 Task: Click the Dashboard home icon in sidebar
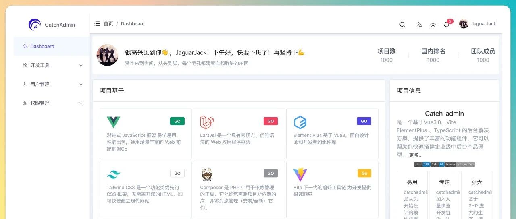click(x=25, y=46)
